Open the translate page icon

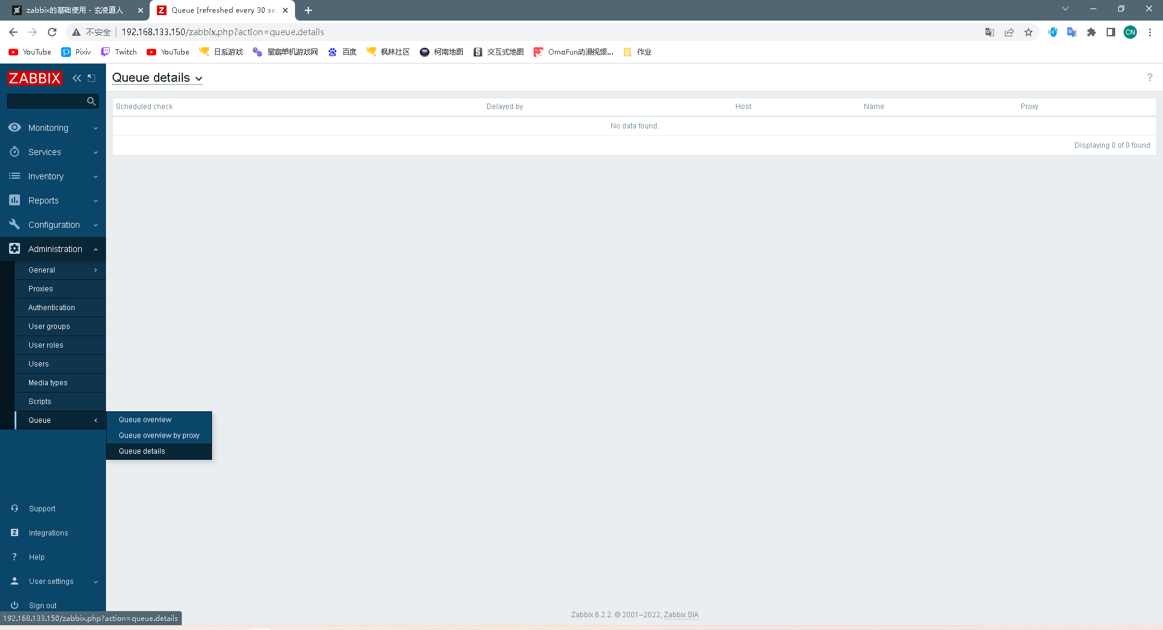[x=990, y=32]
